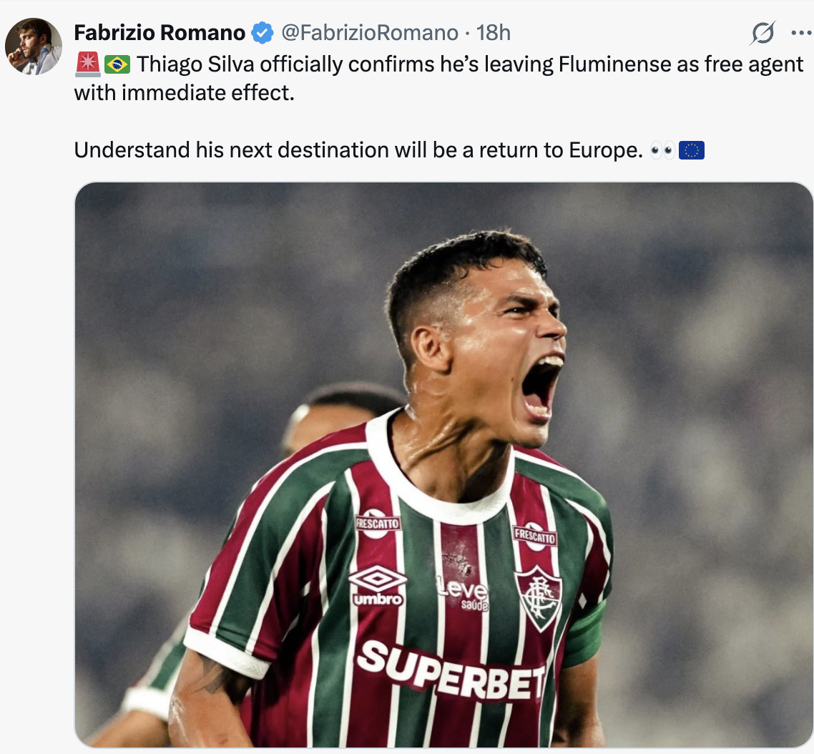This screenshot has width=814, height=754.
Task: Click the SUPERBET sponsor lettering
Action: [451, 670]
